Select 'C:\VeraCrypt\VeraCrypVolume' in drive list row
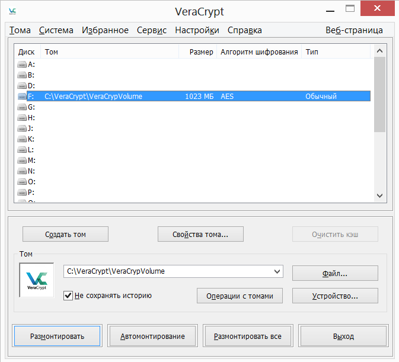Image resolution: width=399 pixels, height=362 pixels. pyautogui.click(x=94, y=97)
